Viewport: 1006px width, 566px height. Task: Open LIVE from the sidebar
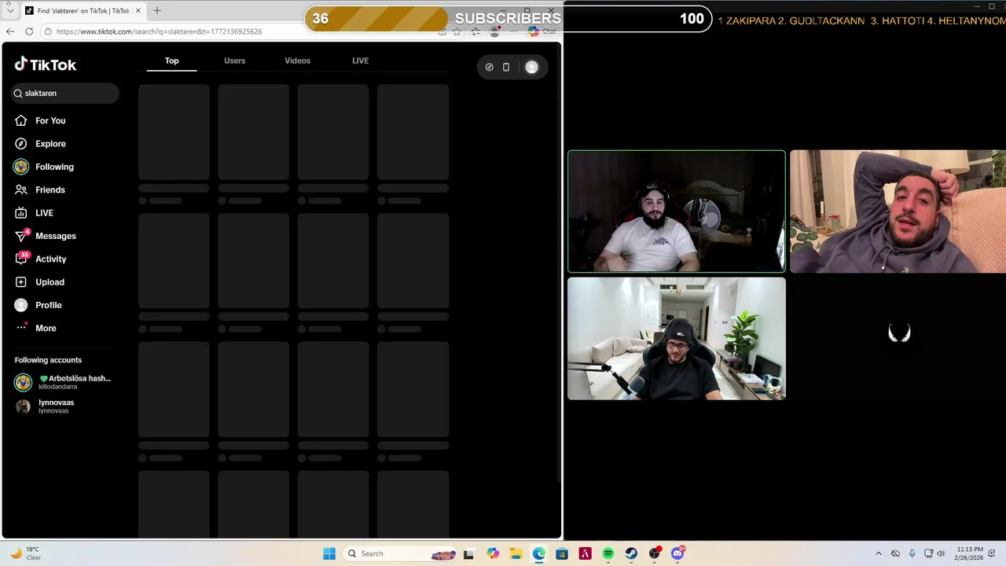pyautogui.click(x=34, y=213)
